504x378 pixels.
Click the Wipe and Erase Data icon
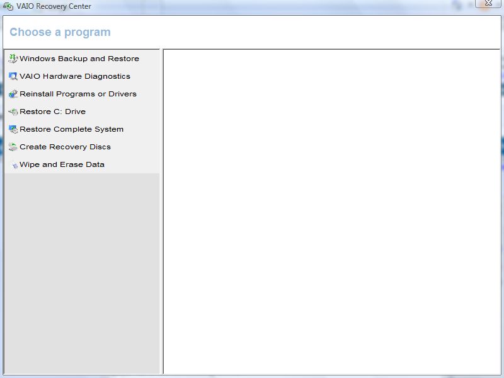tap(14, 165)
